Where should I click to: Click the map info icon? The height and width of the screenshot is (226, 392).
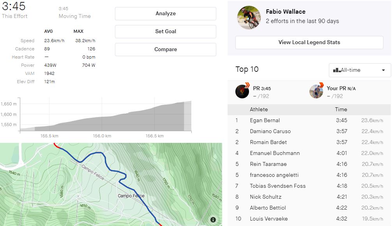coord(213,220)
